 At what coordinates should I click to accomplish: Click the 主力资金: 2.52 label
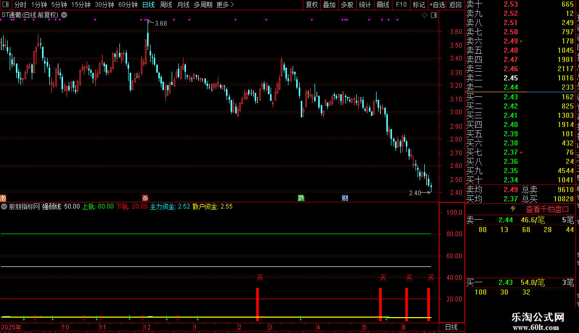pyautogui.click(x=170, y=207)
